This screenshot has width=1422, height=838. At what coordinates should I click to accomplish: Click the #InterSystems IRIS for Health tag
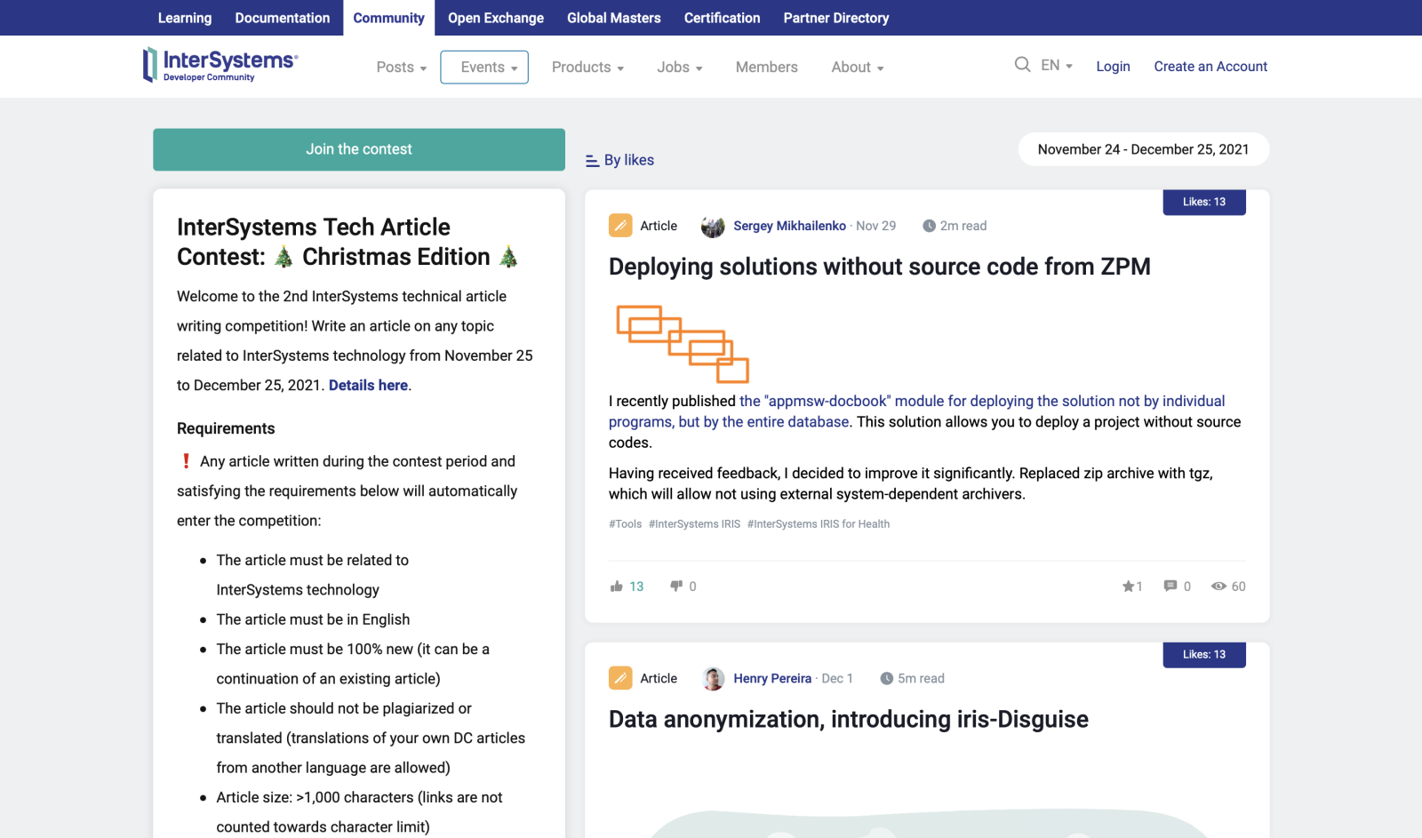point(818,524)
